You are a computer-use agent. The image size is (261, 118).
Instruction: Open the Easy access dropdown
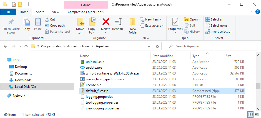(152, 25)
